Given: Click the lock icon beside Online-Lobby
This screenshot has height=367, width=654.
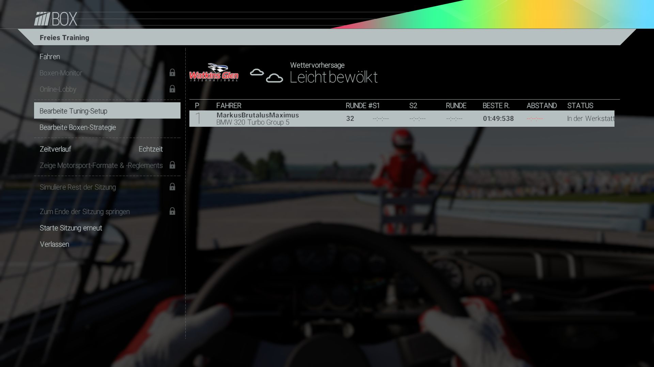Looking at the screenshot, I should click(172, 89).
